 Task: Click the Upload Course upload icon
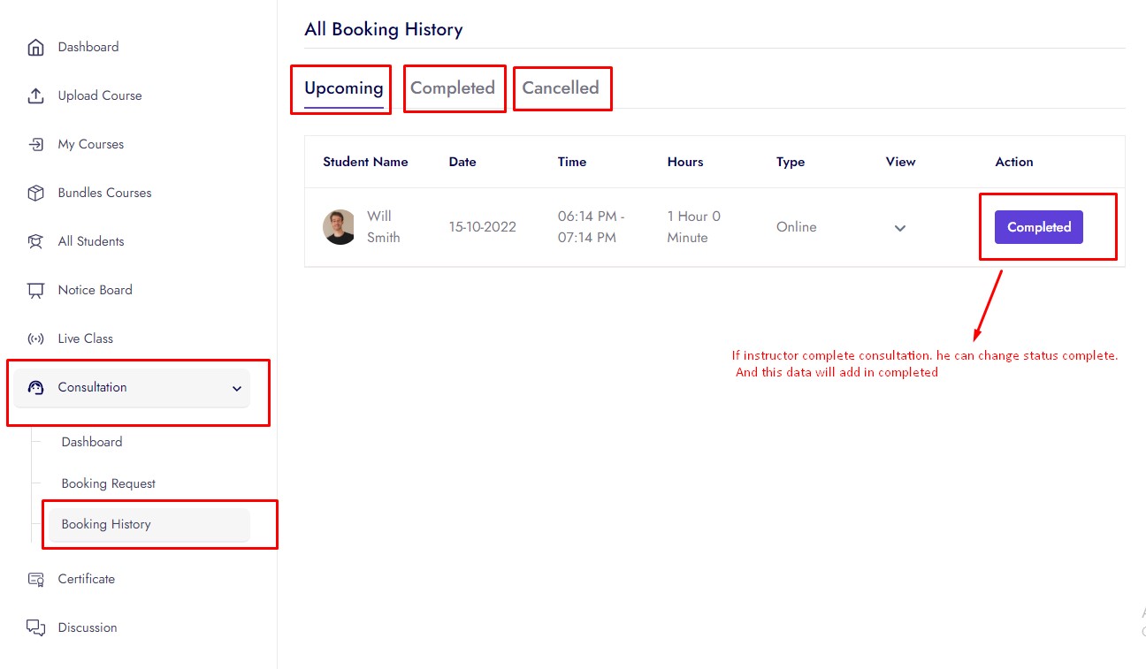(35, 96)
